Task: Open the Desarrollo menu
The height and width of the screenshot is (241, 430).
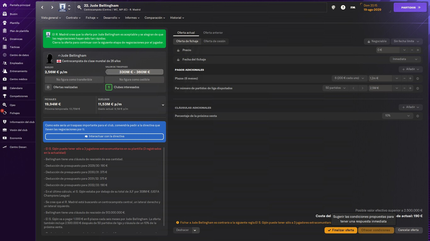Action: tap(112, 18)
